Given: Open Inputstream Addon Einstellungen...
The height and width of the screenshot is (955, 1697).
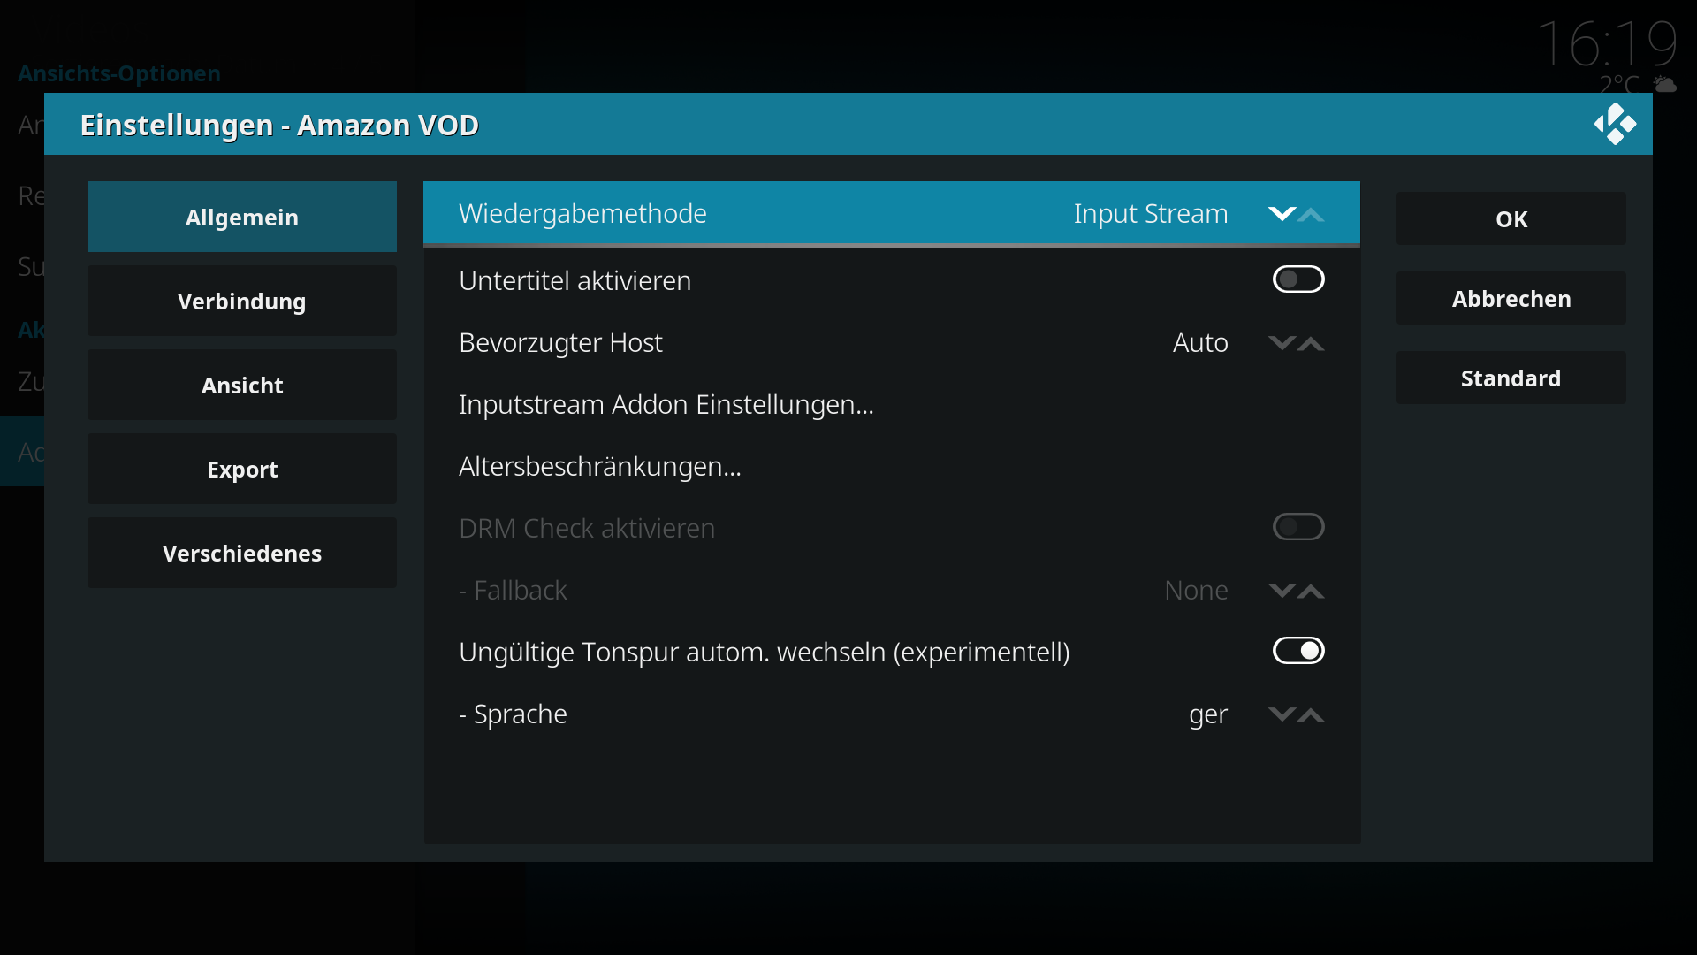Looking at the screenshot, I should [892, 404].
